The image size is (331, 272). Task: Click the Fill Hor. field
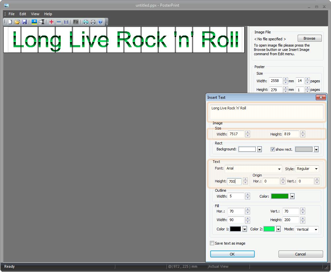click(x=236, y=211)
